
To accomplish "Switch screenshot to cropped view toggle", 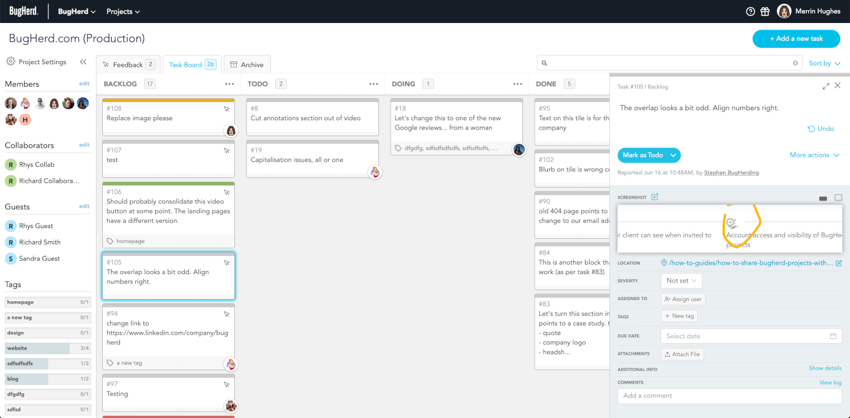I will click(823, 199).
